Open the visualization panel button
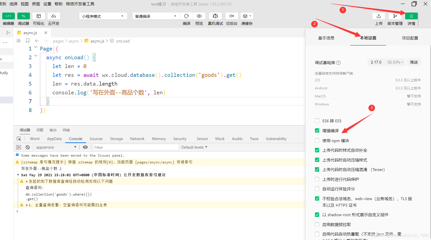 pyautogui.click(x=39, y=16)
